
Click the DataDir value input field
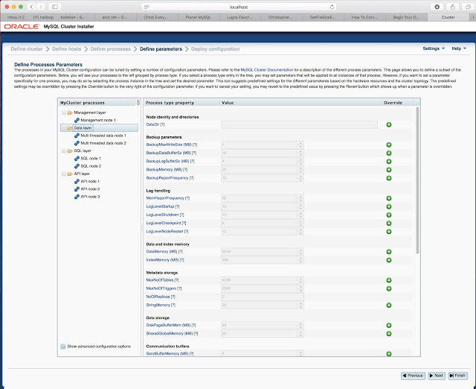(x=299, y=124)
